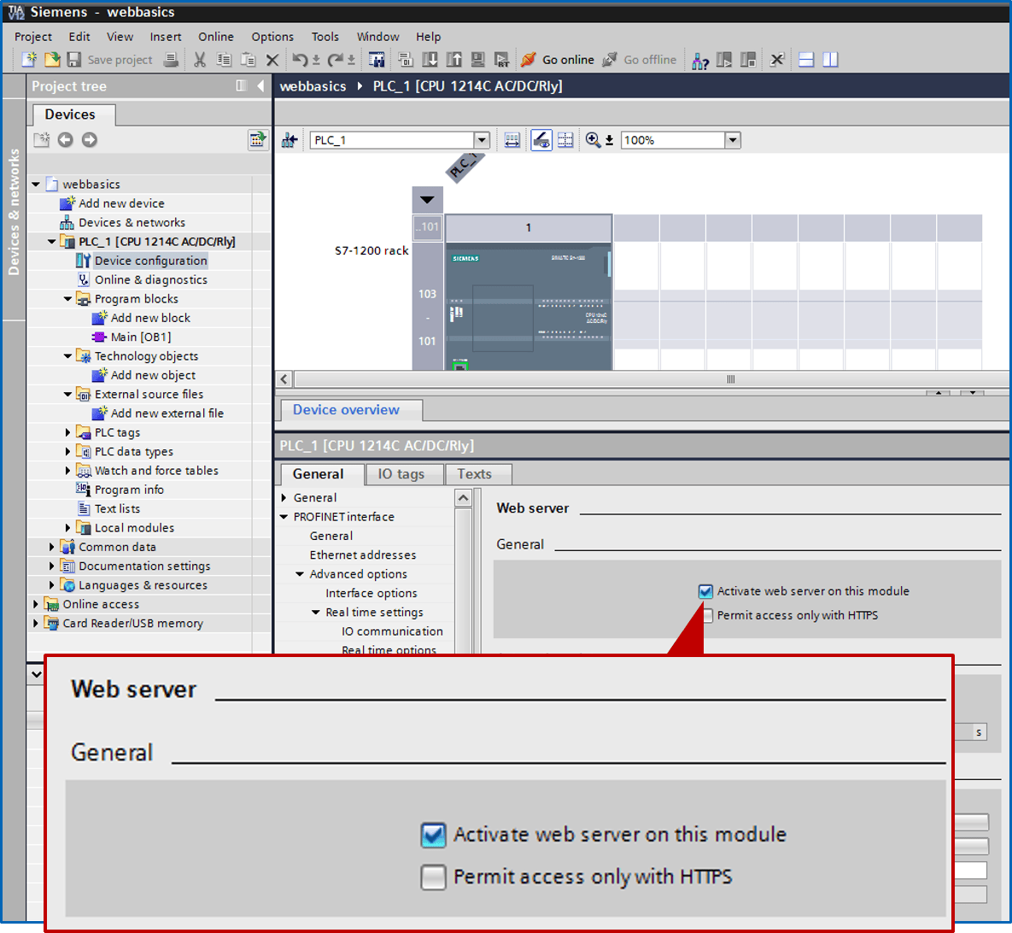
Task: Click the Cut scissors icon
Action: coord(200,60)
